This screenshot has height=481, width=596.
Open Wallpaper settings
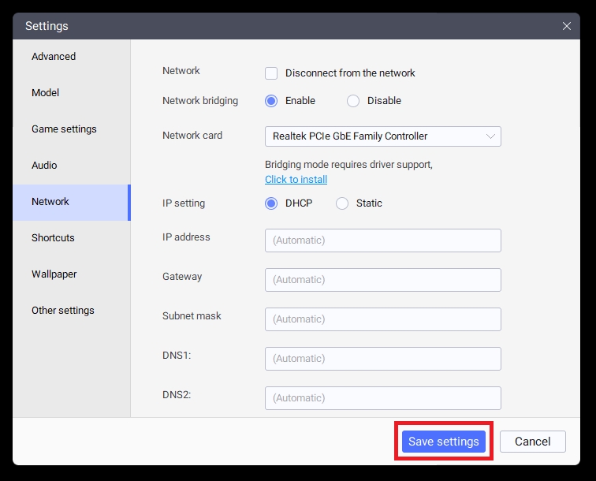(54, 274)
